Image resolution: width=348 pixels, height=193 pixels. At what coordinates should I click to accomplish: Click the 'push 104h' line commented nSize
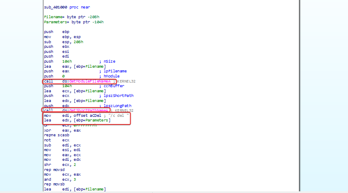pos(79,61)
